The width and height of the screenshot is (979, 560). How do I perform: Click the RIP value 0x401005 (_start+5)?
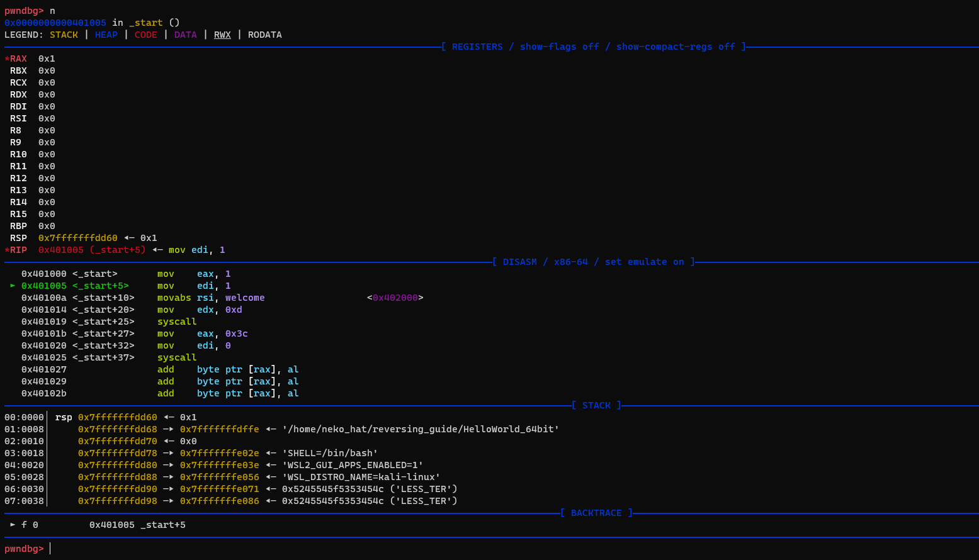click(x=92, y=250)
